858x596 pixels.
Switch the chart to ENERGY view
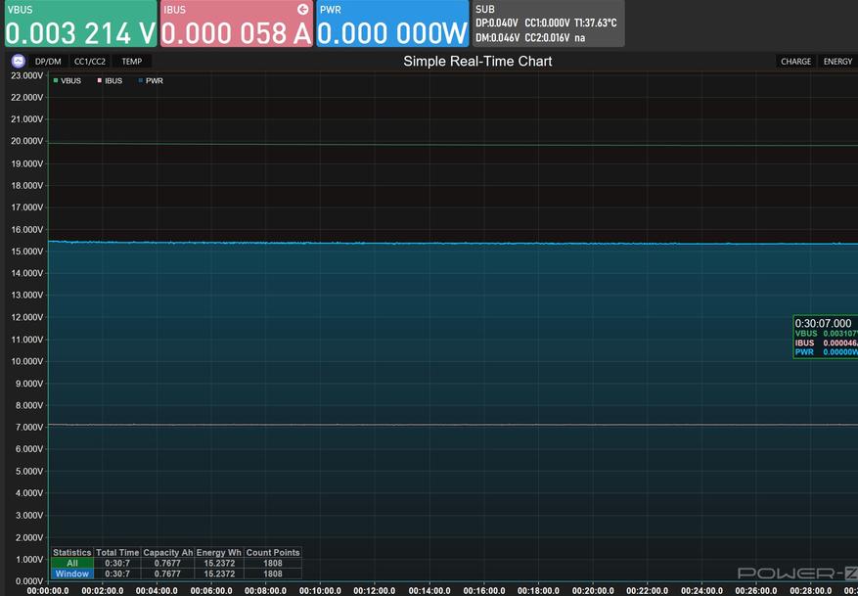pyautogui.click(x=837, y=62)
